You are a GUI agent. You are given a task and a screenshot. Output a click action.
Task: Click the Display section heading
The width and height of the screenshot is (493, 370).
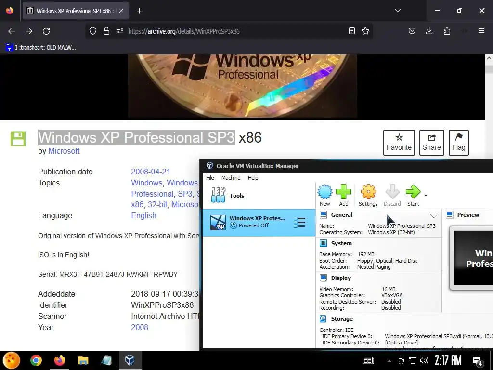pyautogui.click(x=341, y=278)
